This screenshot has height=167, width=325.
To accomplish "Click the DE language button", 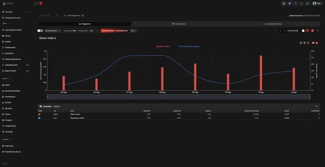I will [308, 4].
